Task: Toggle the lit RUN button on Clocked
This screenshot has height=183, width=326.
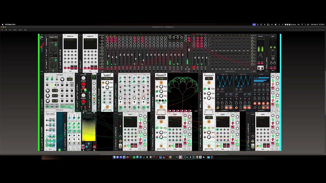Action: [52, 85]
